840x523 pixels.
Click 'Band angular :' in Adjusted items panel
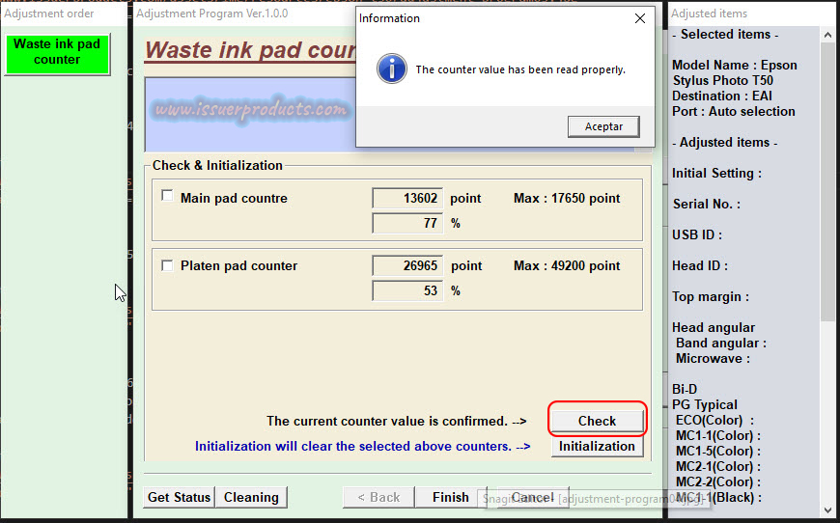click(x=721, y=344)
